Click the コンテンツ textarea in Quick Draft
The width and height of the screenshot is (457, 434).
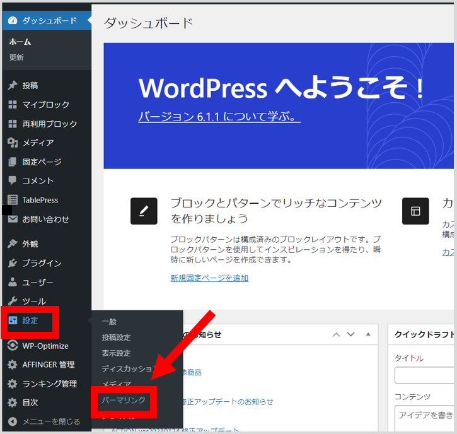(x=424, y=418)
